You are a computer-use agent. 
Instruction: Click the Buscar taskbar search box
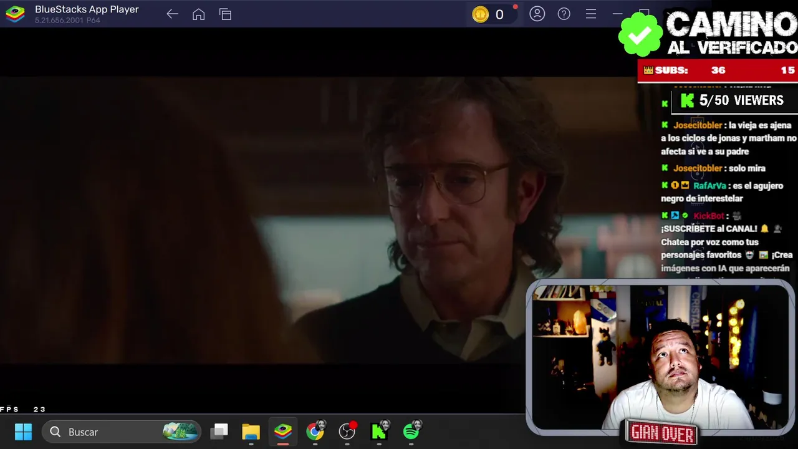click(122, 432)
